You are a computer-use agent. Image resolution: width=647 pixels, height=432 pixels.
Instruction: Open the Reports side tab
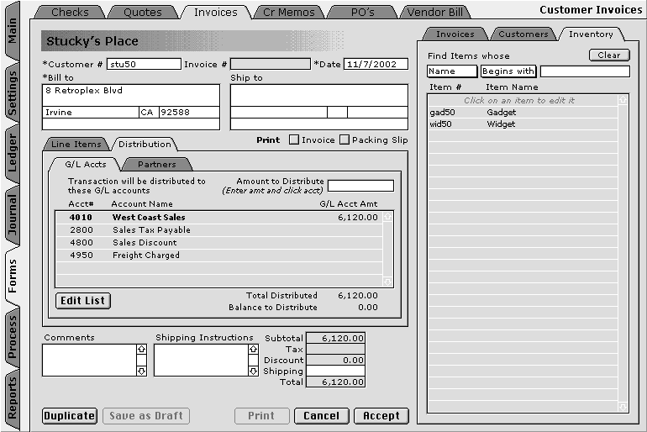pos(13,398)
